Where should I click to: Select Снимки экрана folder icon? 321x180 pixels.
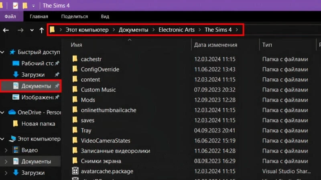75,161
